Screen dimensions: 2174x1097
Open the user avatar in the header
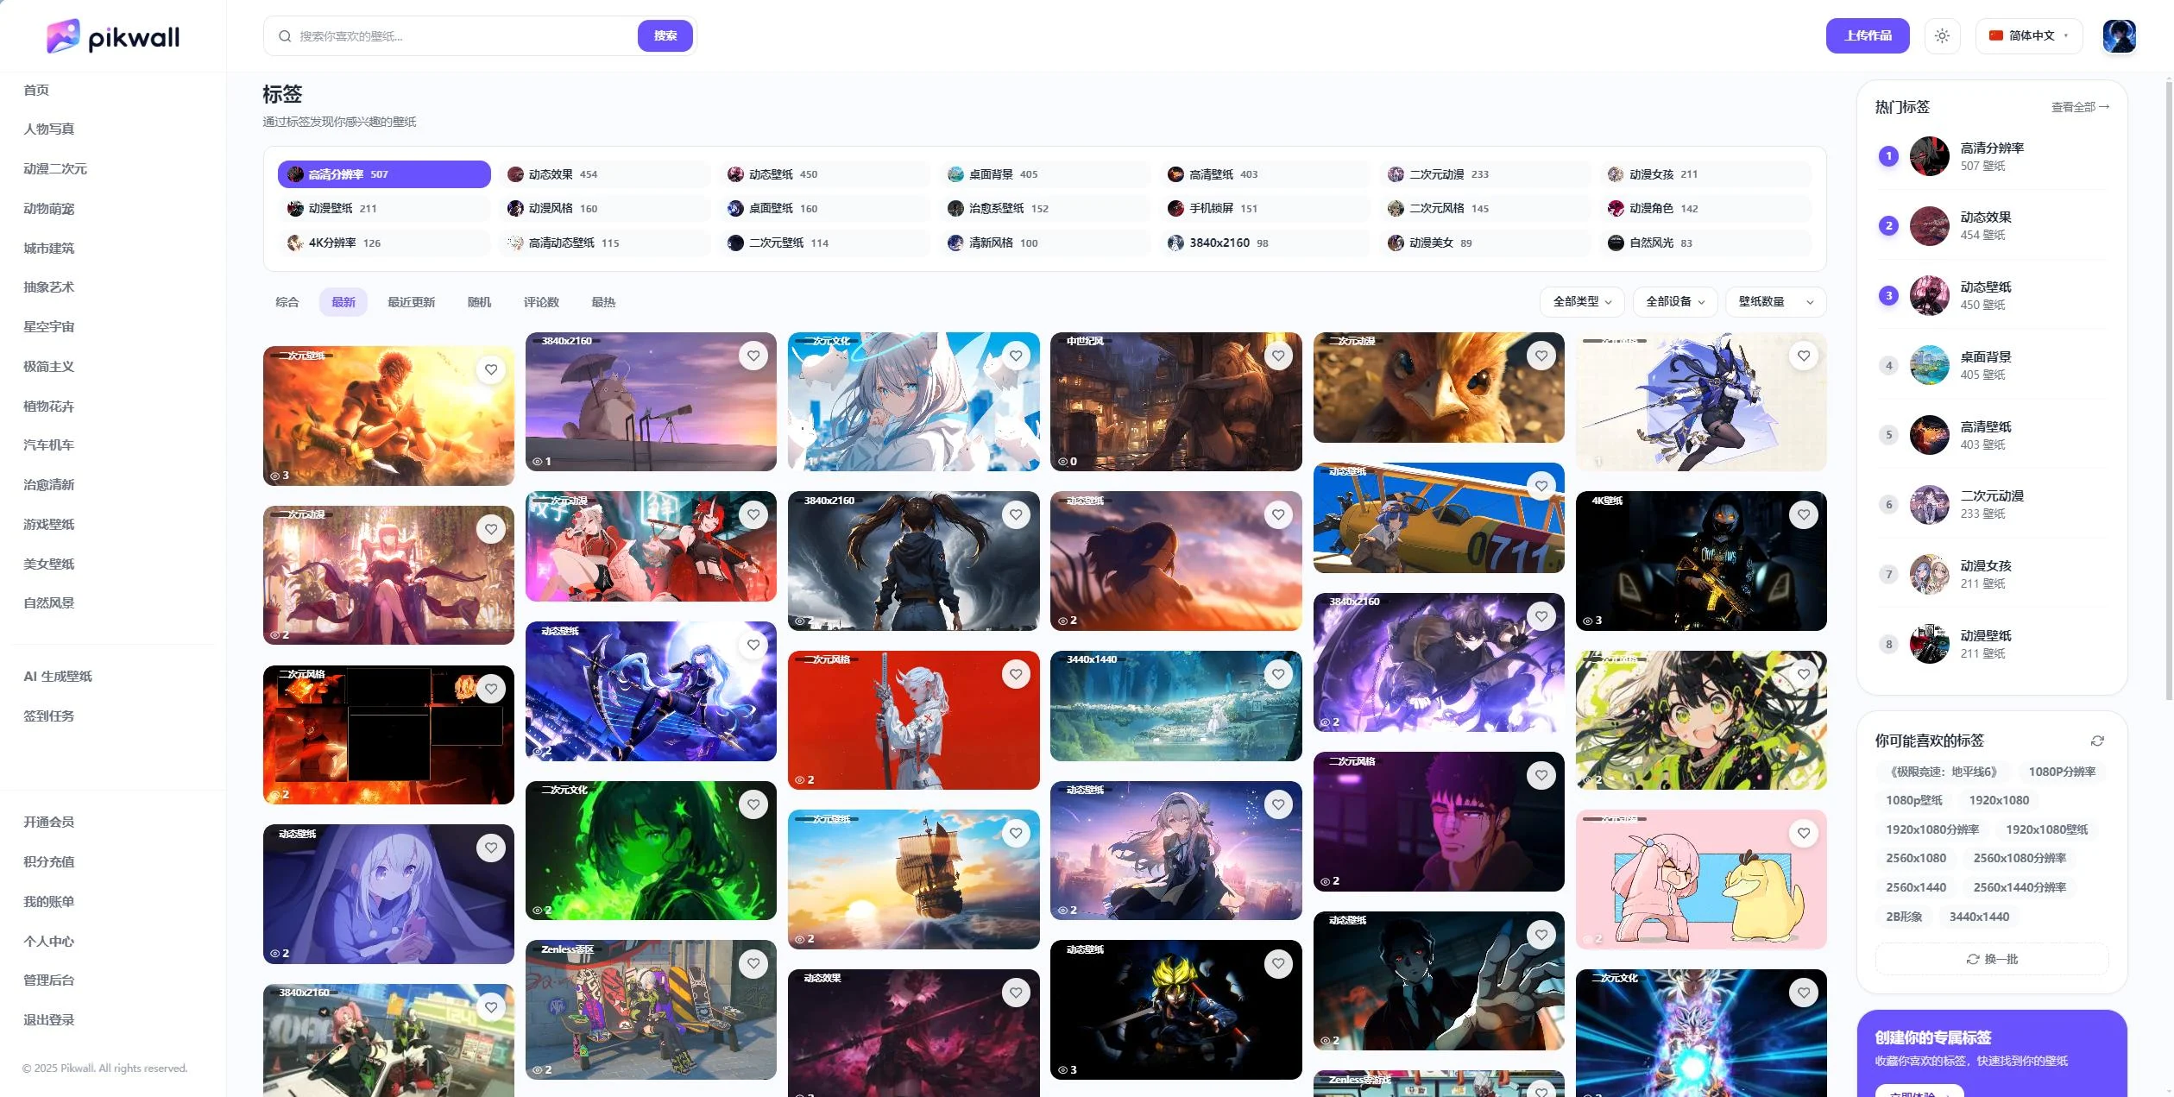(2119, 36)
